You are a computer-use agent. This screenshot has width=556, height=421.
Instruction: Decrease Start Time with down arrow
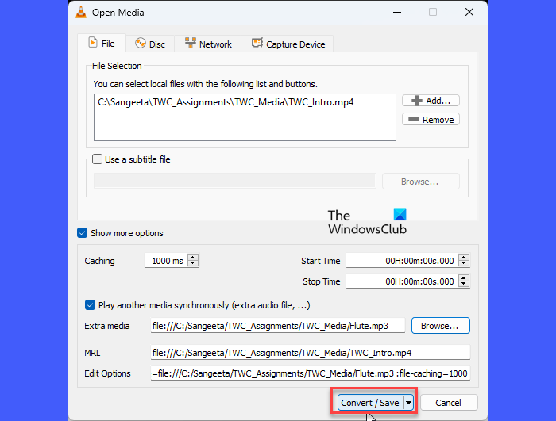464,264
